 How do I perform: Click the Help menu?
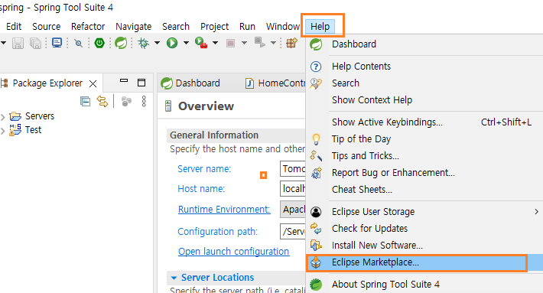[320, 26]
